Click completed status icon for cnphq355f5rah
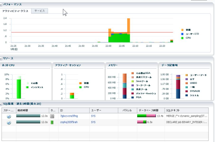The width and height of the screenshot is (215, 142). (x=9, y=123)
